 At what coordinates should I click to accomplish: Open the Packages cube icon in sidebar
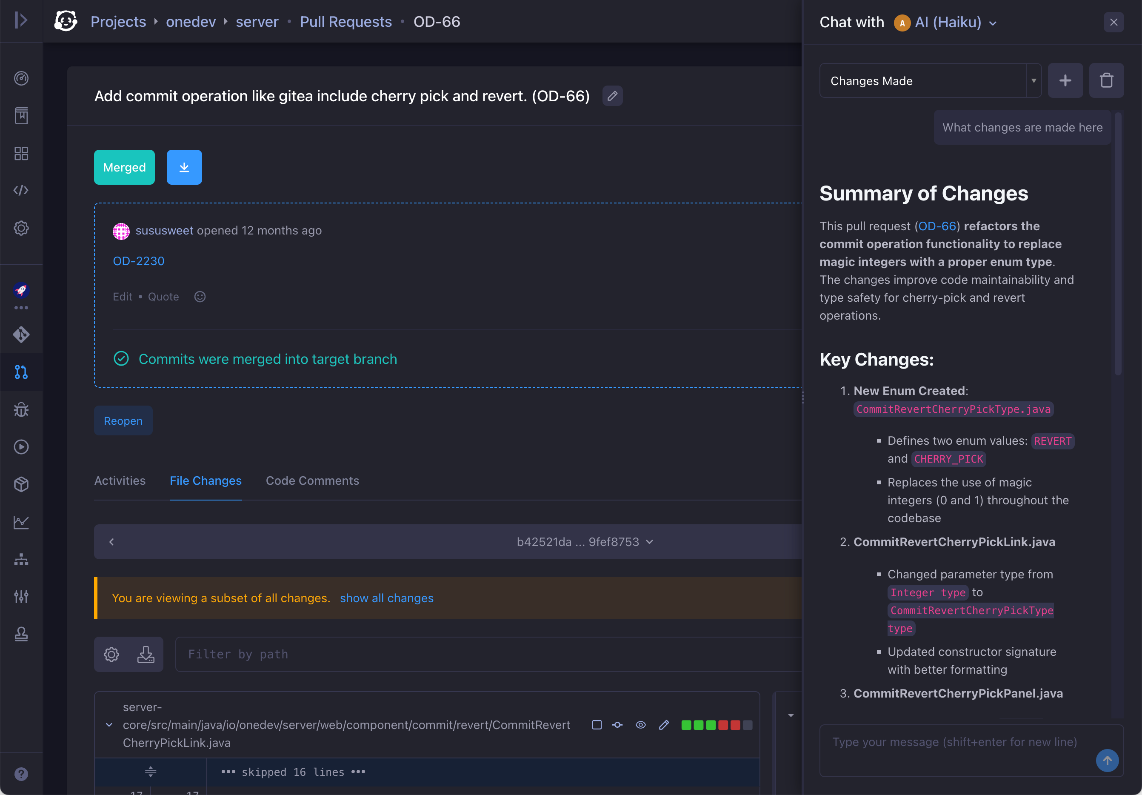tap(21, 484)
